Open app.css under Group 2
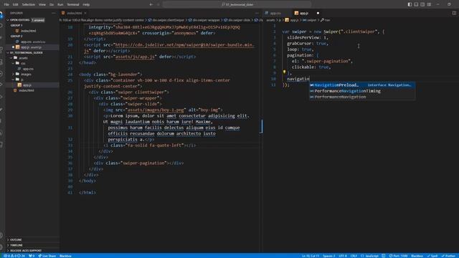The width and height of the screenshot is (459, 258). [26, 42]
